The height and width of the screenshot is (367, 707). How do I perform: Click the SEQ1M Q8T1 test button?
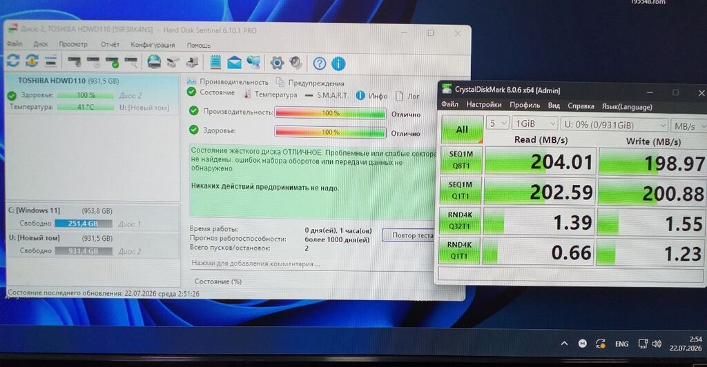point(461,160)
